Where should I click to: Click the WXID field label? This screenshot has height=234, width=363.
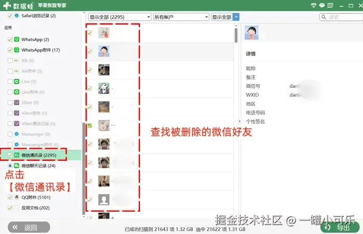coord(253,95)
